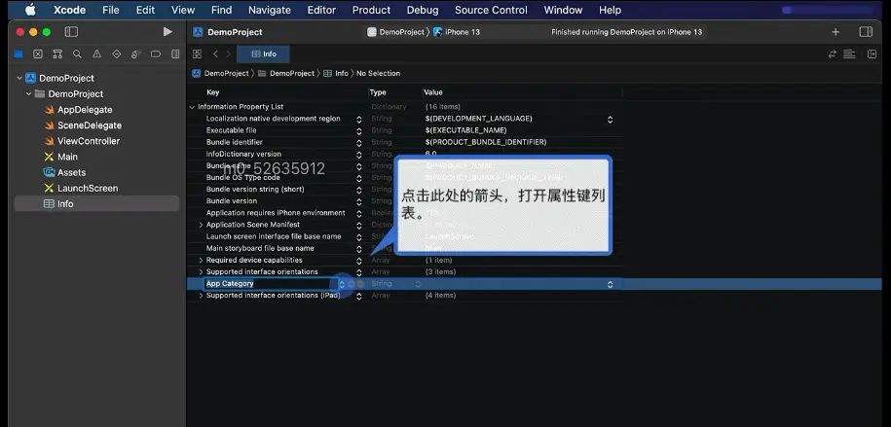Open the Source Control menu
Viewport: 891px width, 427px height.
(491, 10)
